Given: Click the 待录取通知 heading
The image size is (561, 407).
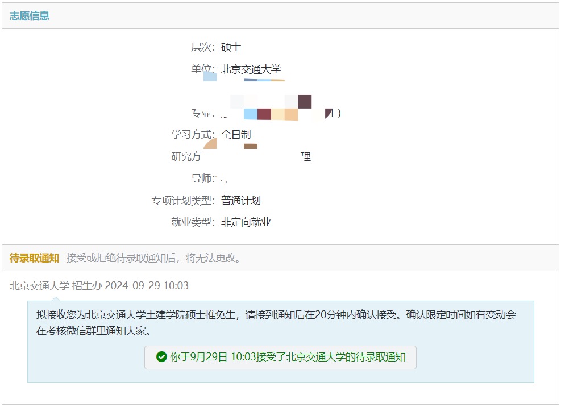Looking at the screenshot, I should tap(34, 258).
